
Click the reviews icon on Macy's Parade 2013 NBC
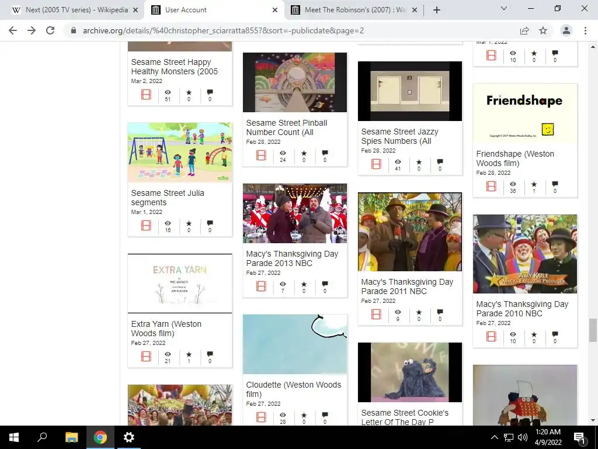point(325,284)
